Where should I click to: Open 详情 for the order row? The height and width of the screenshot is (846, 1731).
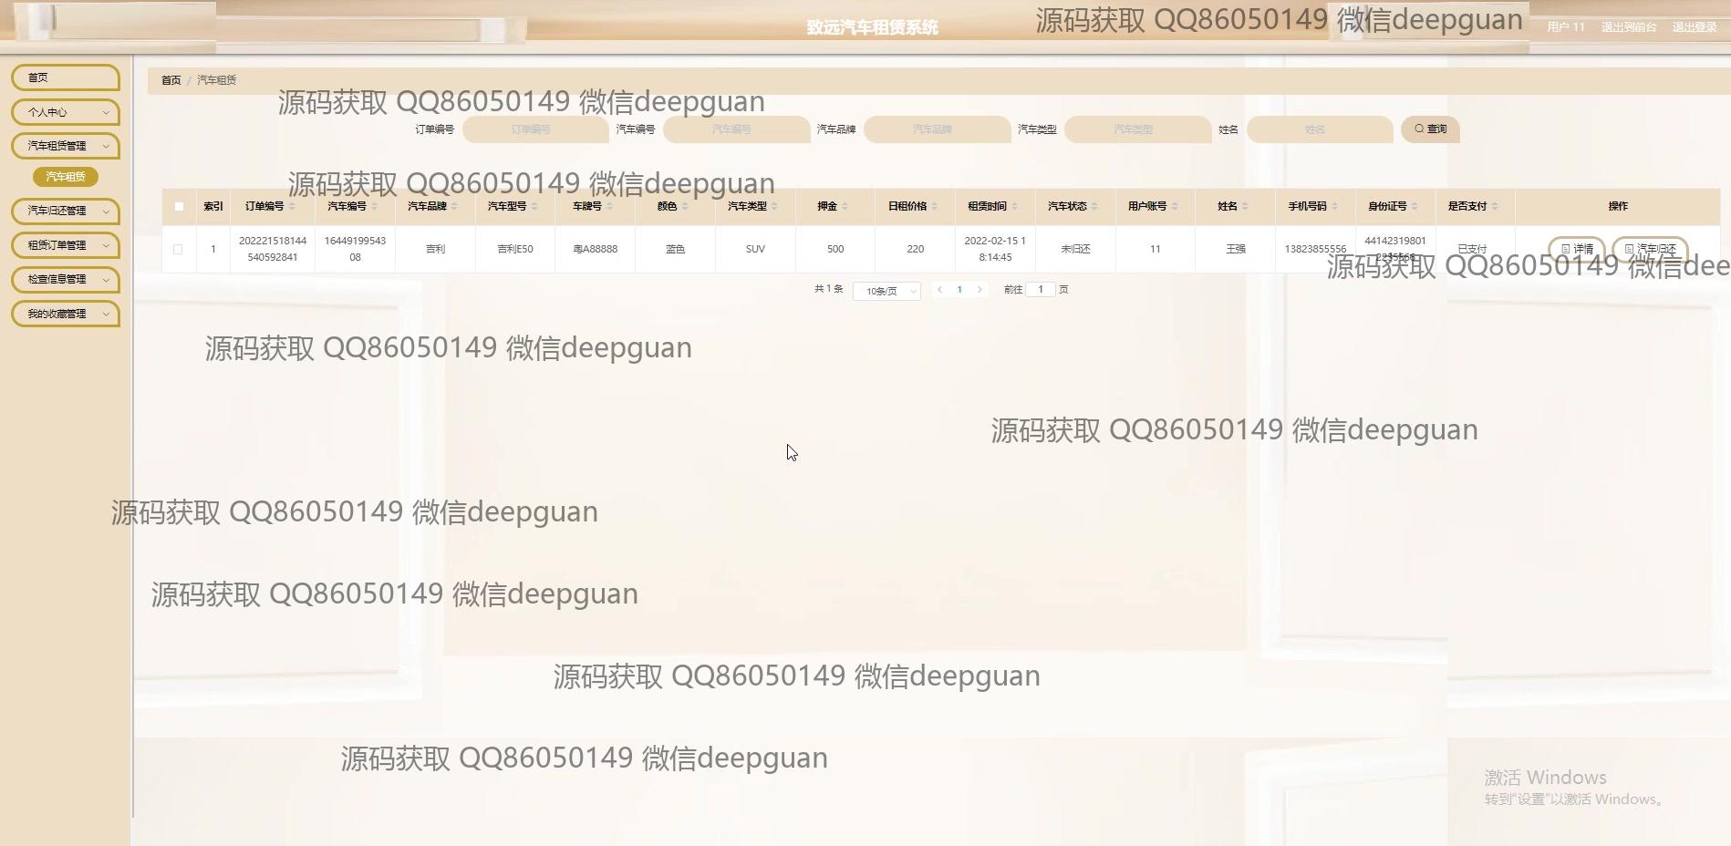[x=1577, y=249]
